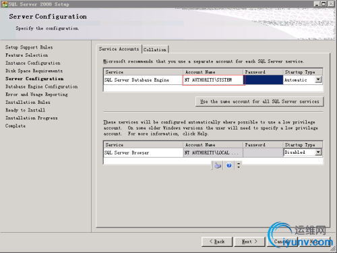Maximize the SQL Server 2008 Setup window
The height and width of the screenshot is (253, 337).
pyautogui.click(x=324, y=4)
